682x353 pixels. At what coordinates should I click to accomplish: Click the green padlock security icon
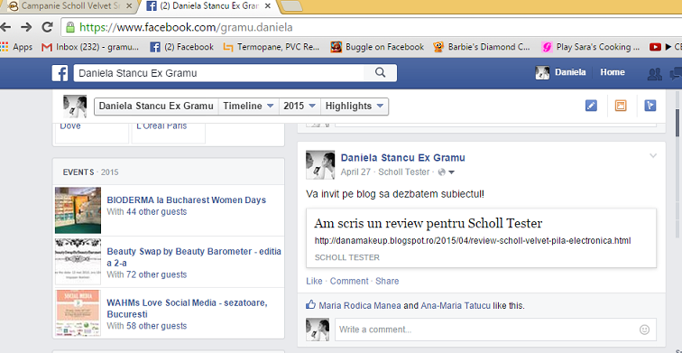click(x=70, y=28)
